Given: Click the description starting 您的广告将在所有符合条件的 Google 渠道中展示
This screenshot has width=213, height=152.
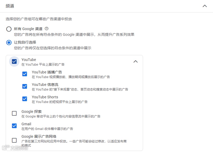Looking at the screenshot, I should (x=74, y=34).
